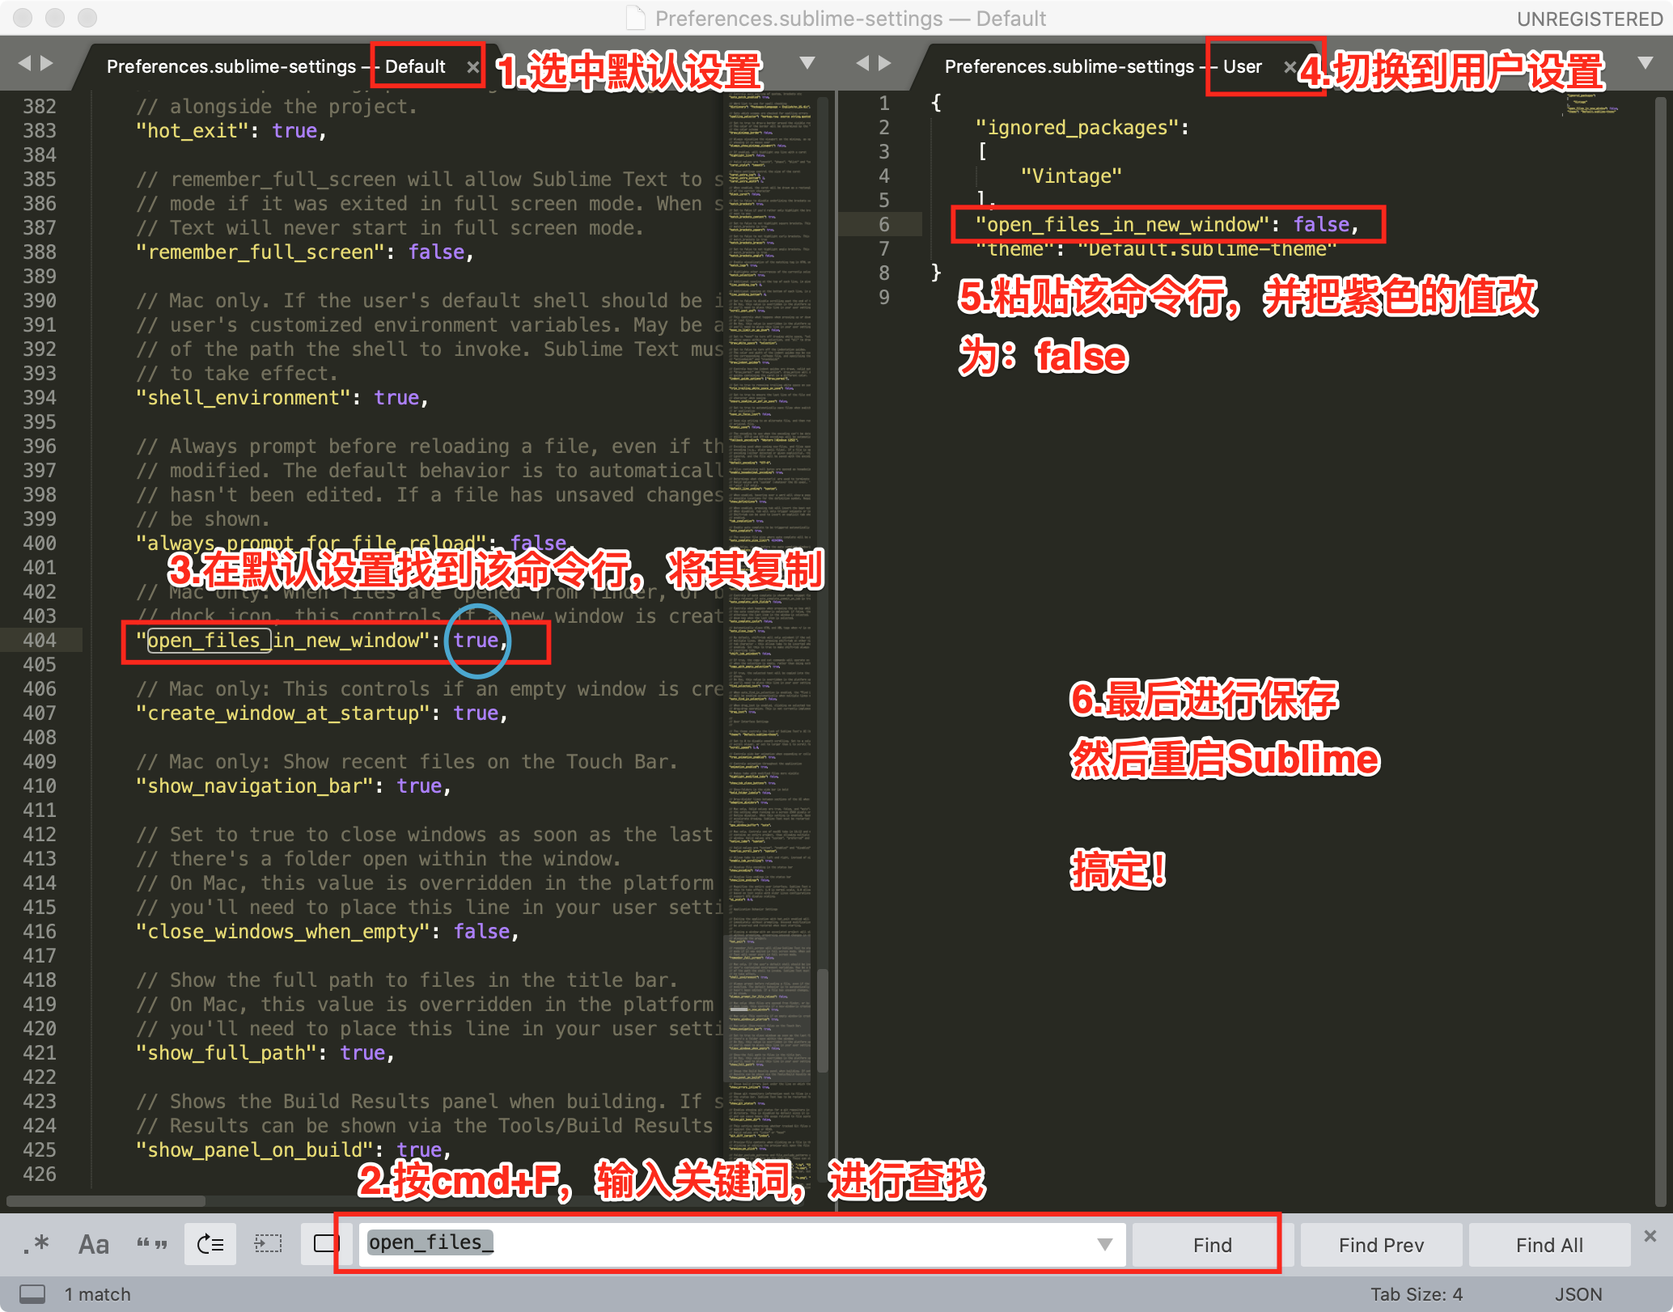The width and height of the screenshot is (1673, 1312).
Task: Select the User preferences tab
Action: pos(1103,66)
